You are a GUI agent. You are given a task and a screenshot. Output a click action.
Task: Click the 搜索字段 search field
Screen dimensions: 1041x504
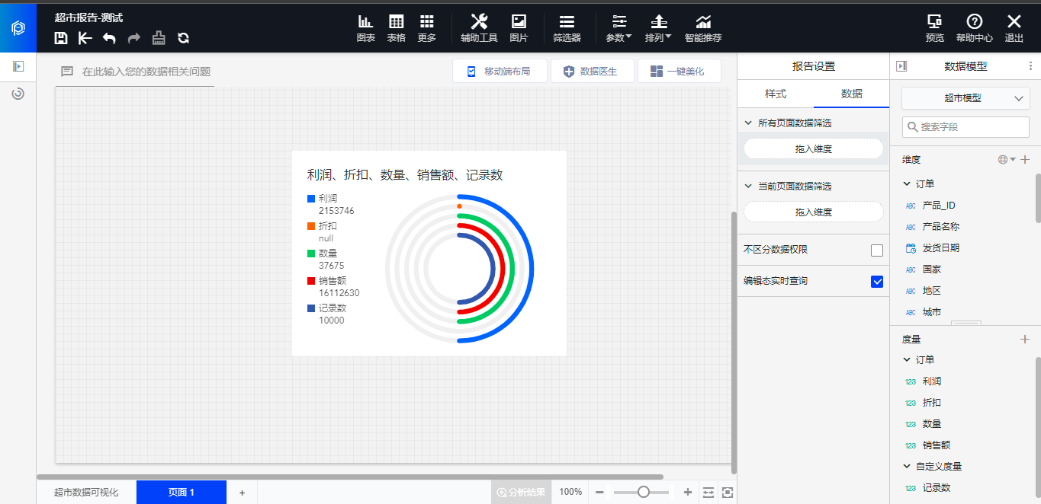pyautogui.click(x=965, y=127)
